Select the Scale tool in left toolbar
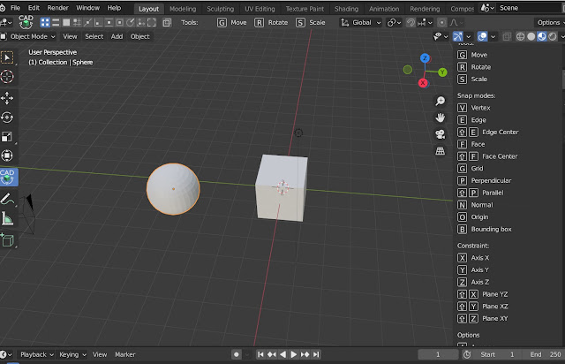This screenshot has height=364, width=565. [x=7, y=137]
